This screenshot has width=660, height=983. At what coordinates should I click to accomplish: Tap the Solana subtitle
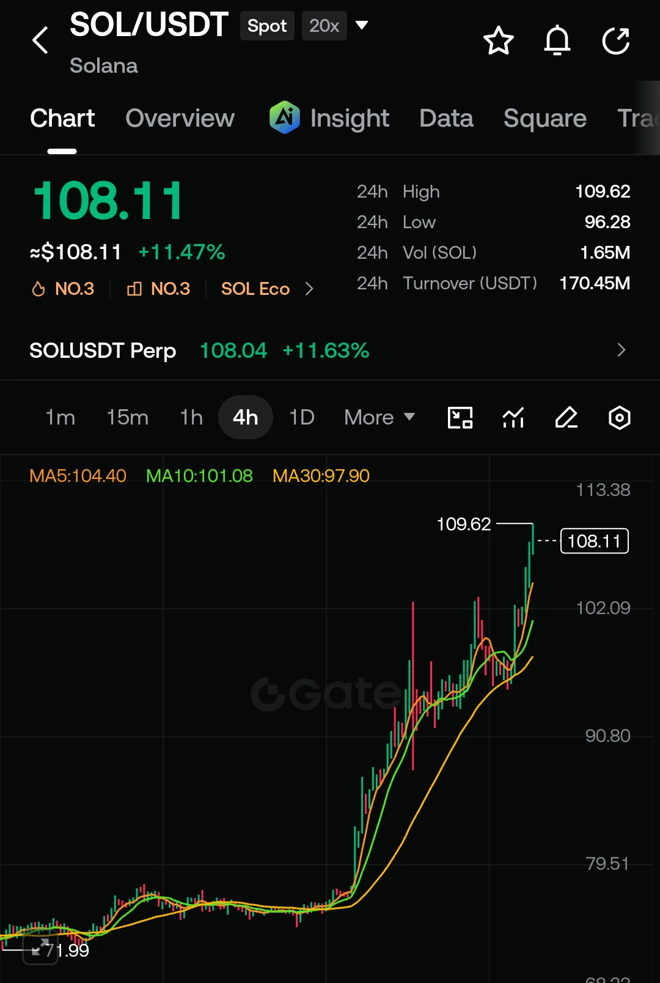104,65
